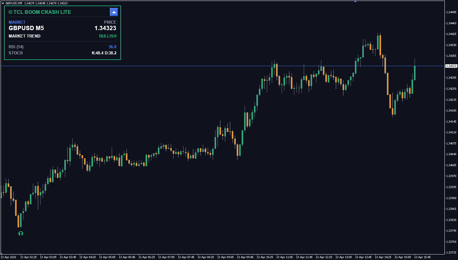The image size is (458, 260).
Task: Click the blue chart shift triangle marker
Action: coord(355,2)
